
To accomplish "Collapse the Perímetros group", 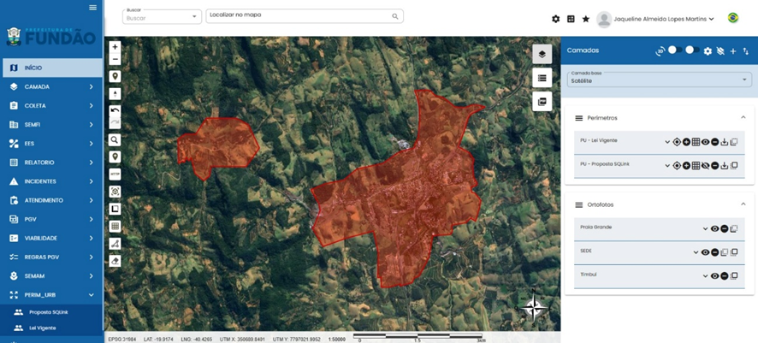I will pos(743,118).
